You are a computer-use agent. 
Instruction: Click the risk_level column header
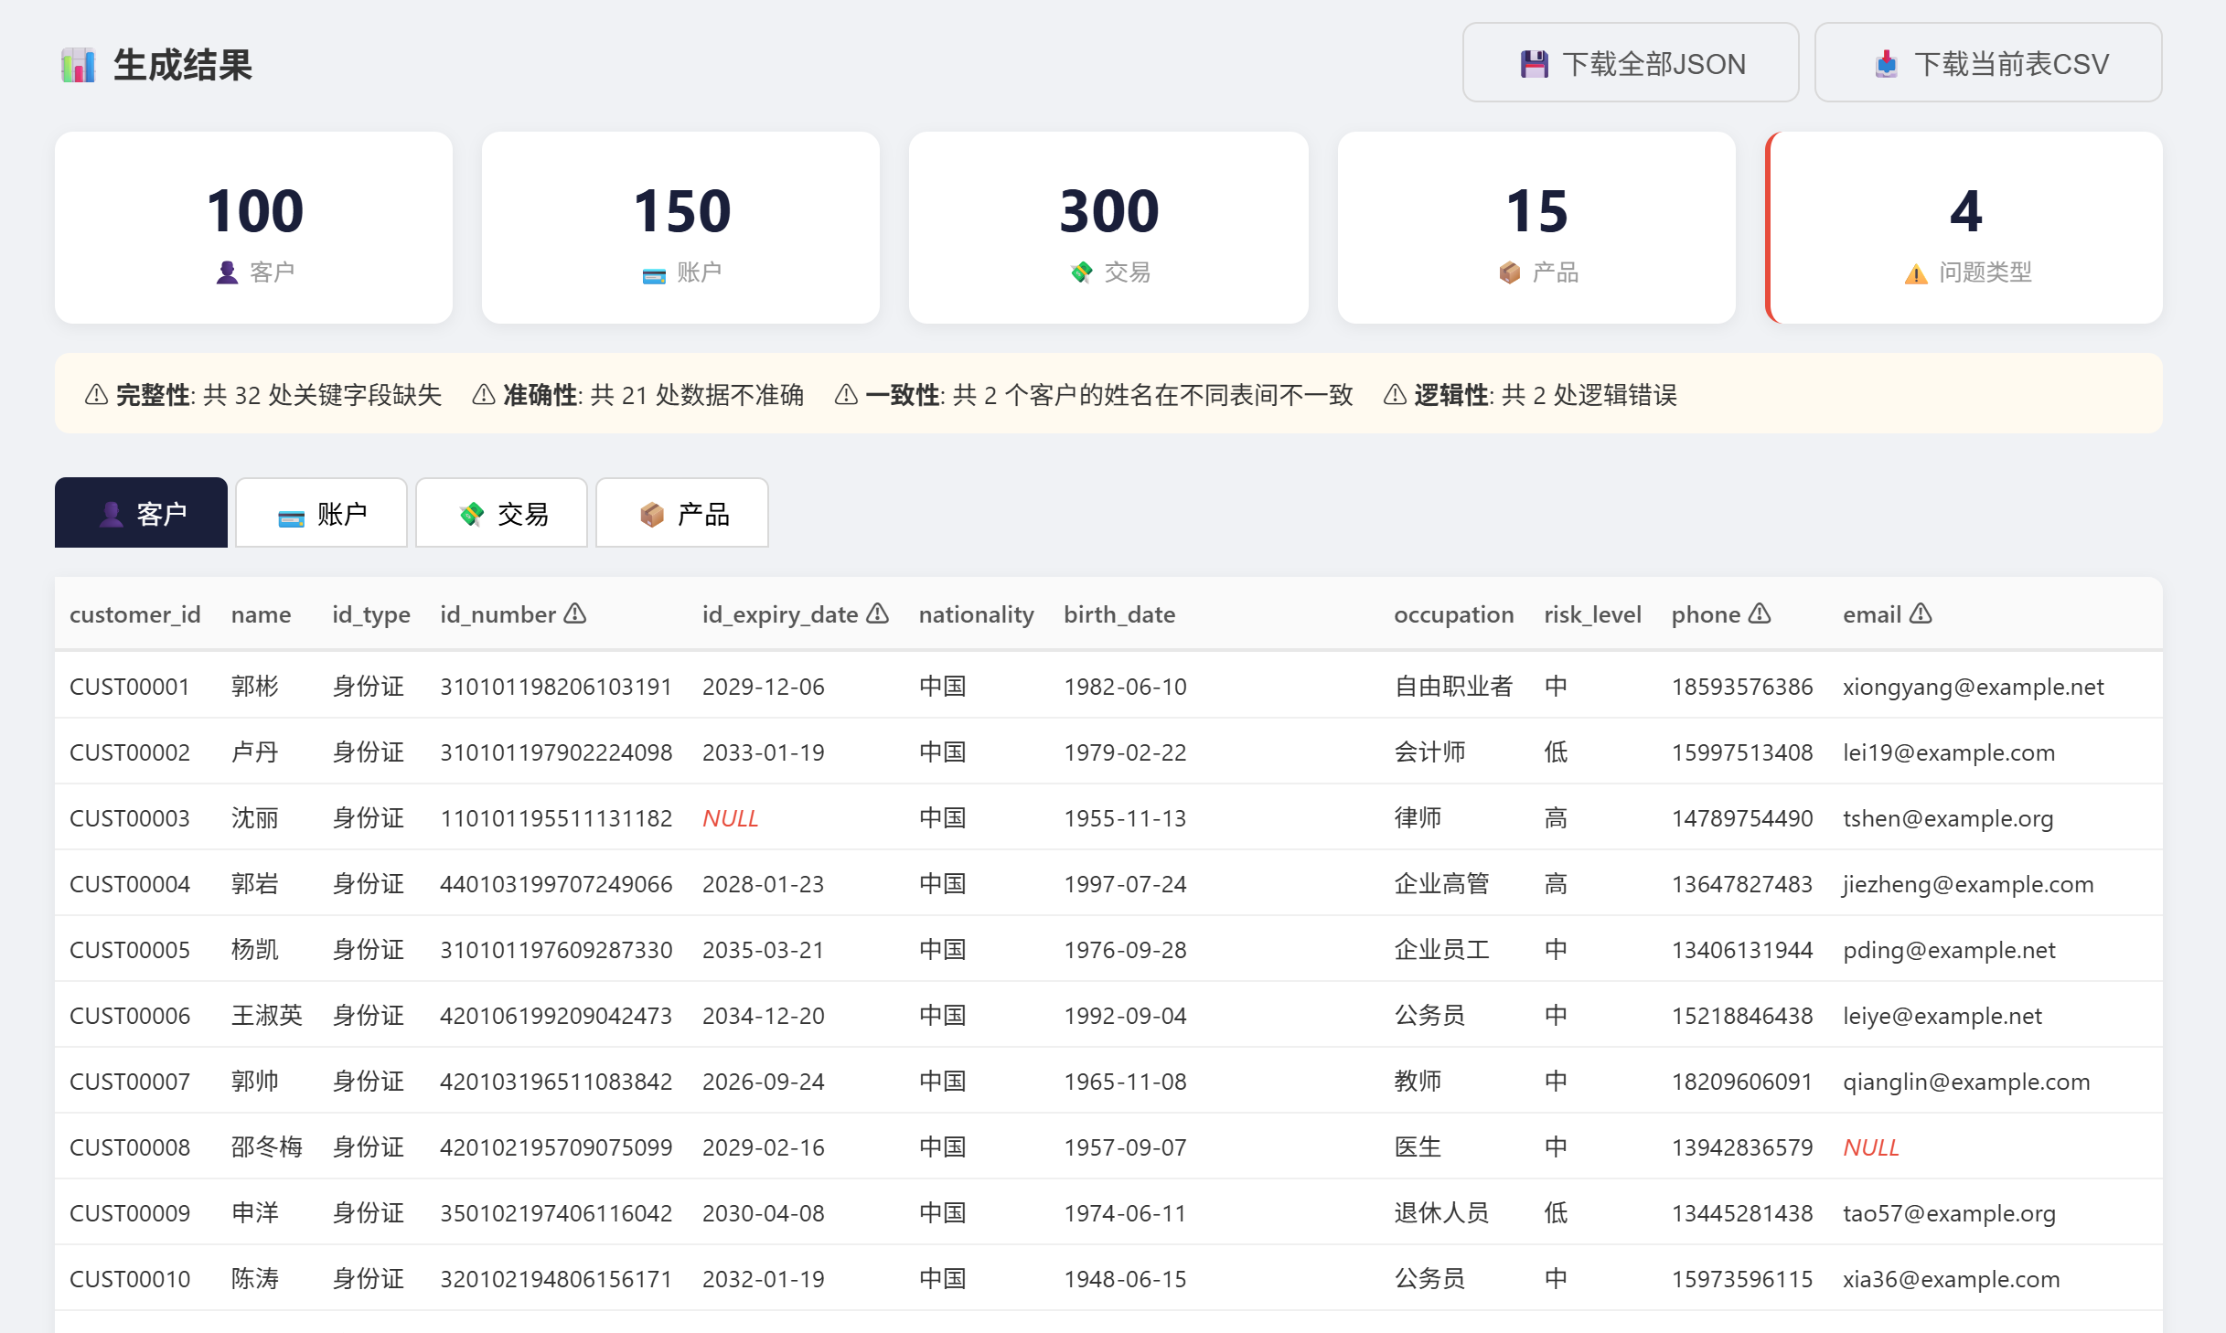pyautogui.click(x=1592, y=614)
